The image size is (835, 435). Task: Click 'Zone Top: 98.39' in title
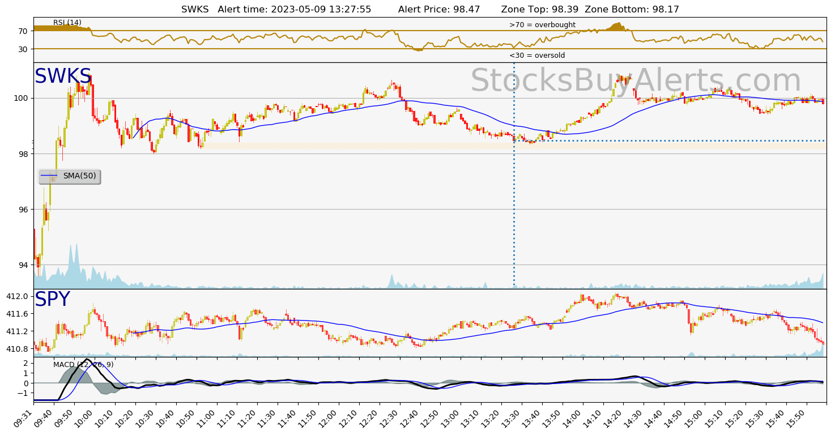[540, 10]
